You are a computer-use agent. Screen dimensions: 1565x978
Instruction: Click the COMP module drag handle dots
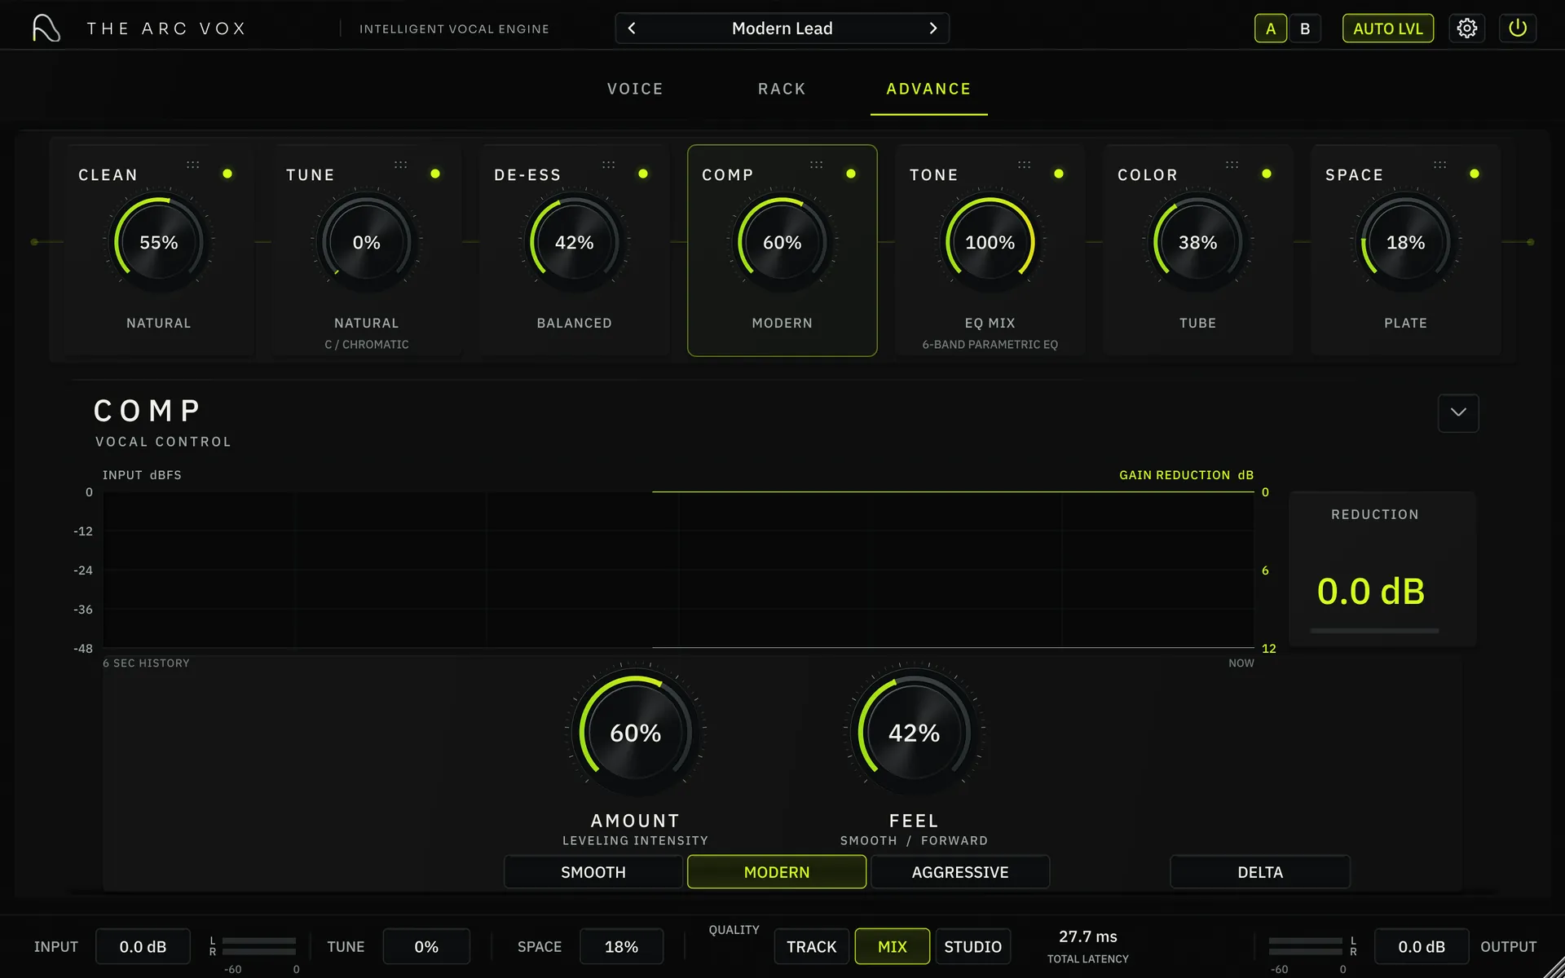[x=816, y=165]
